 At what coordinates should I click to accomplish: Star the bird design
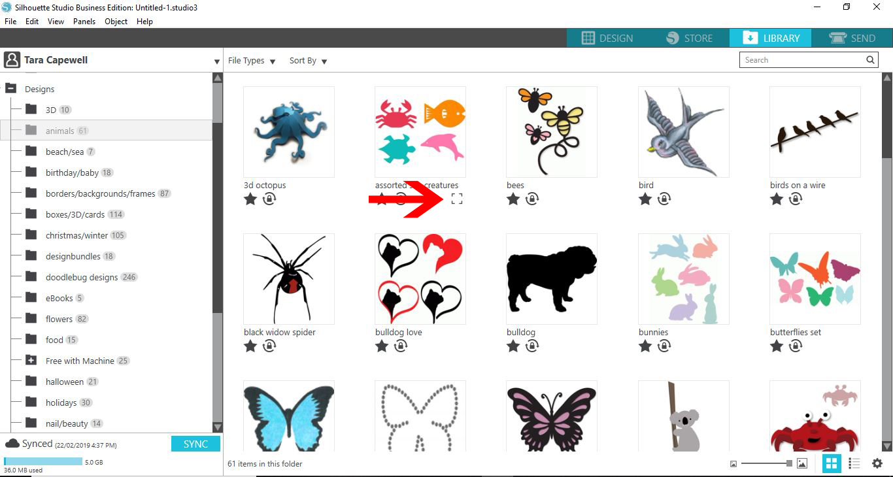tap(645, 199)
